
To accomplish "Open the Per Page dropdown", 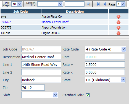I will pos(17,4).
